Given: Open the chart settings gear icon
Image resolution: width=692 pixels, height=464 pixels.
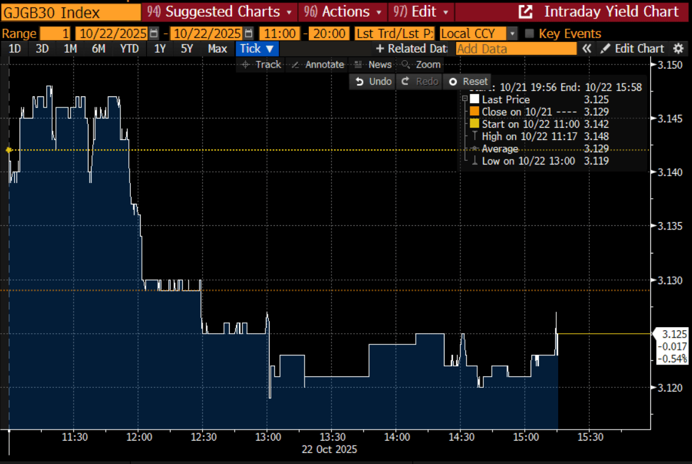Looking at the screenshot, I should (x=678, y=48).
